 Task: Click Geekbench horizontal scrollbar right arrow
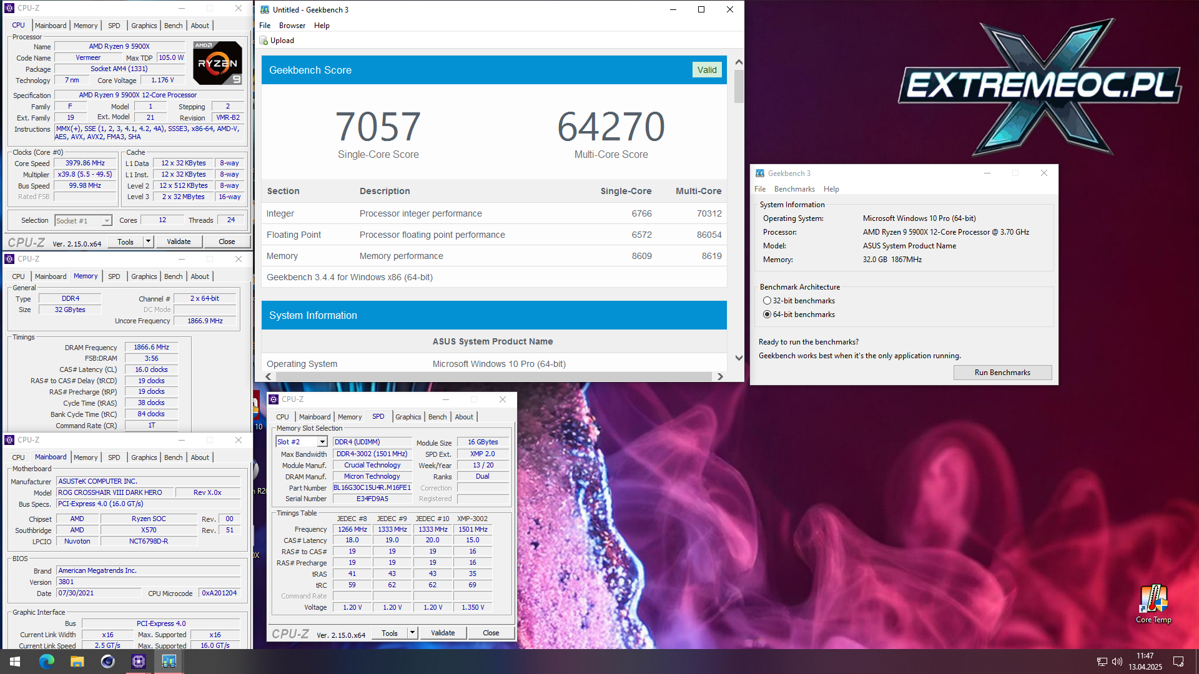tap(720, 376)
